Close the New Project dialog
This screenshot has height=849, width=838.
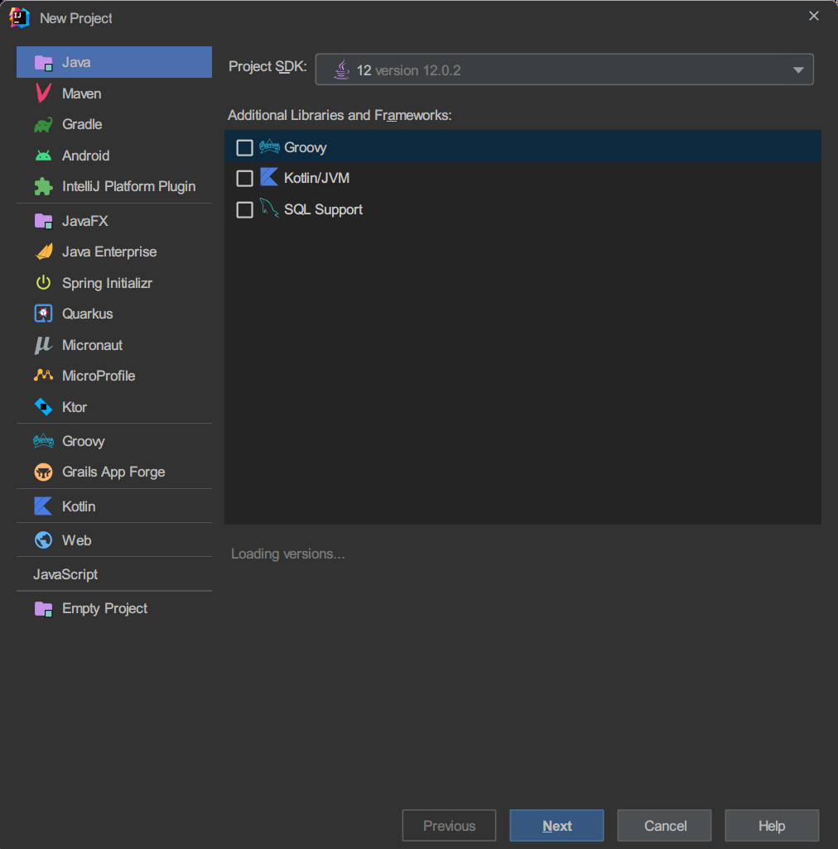tap(814, 17)
